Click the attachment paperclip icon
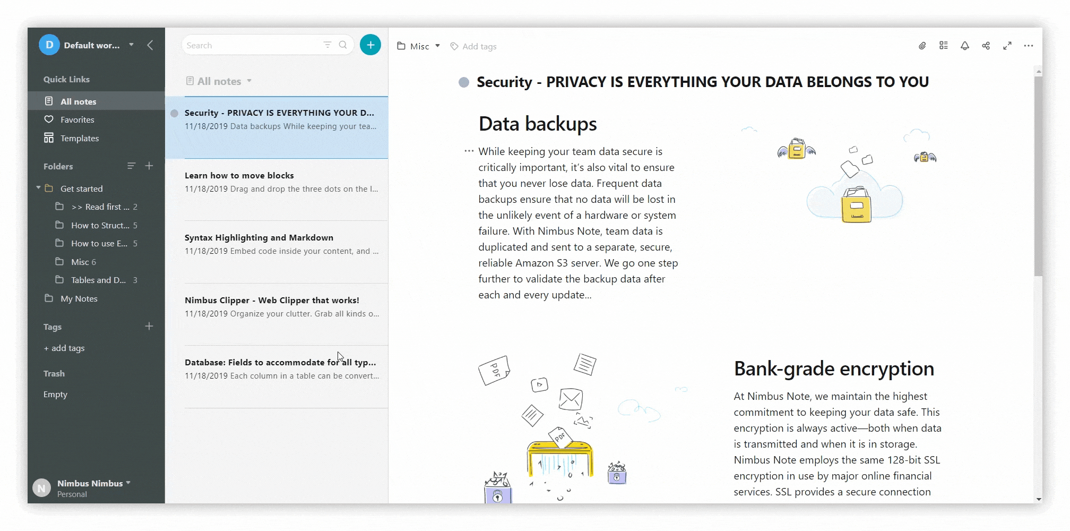This screenshot has width=1070, height=531. 922,46
